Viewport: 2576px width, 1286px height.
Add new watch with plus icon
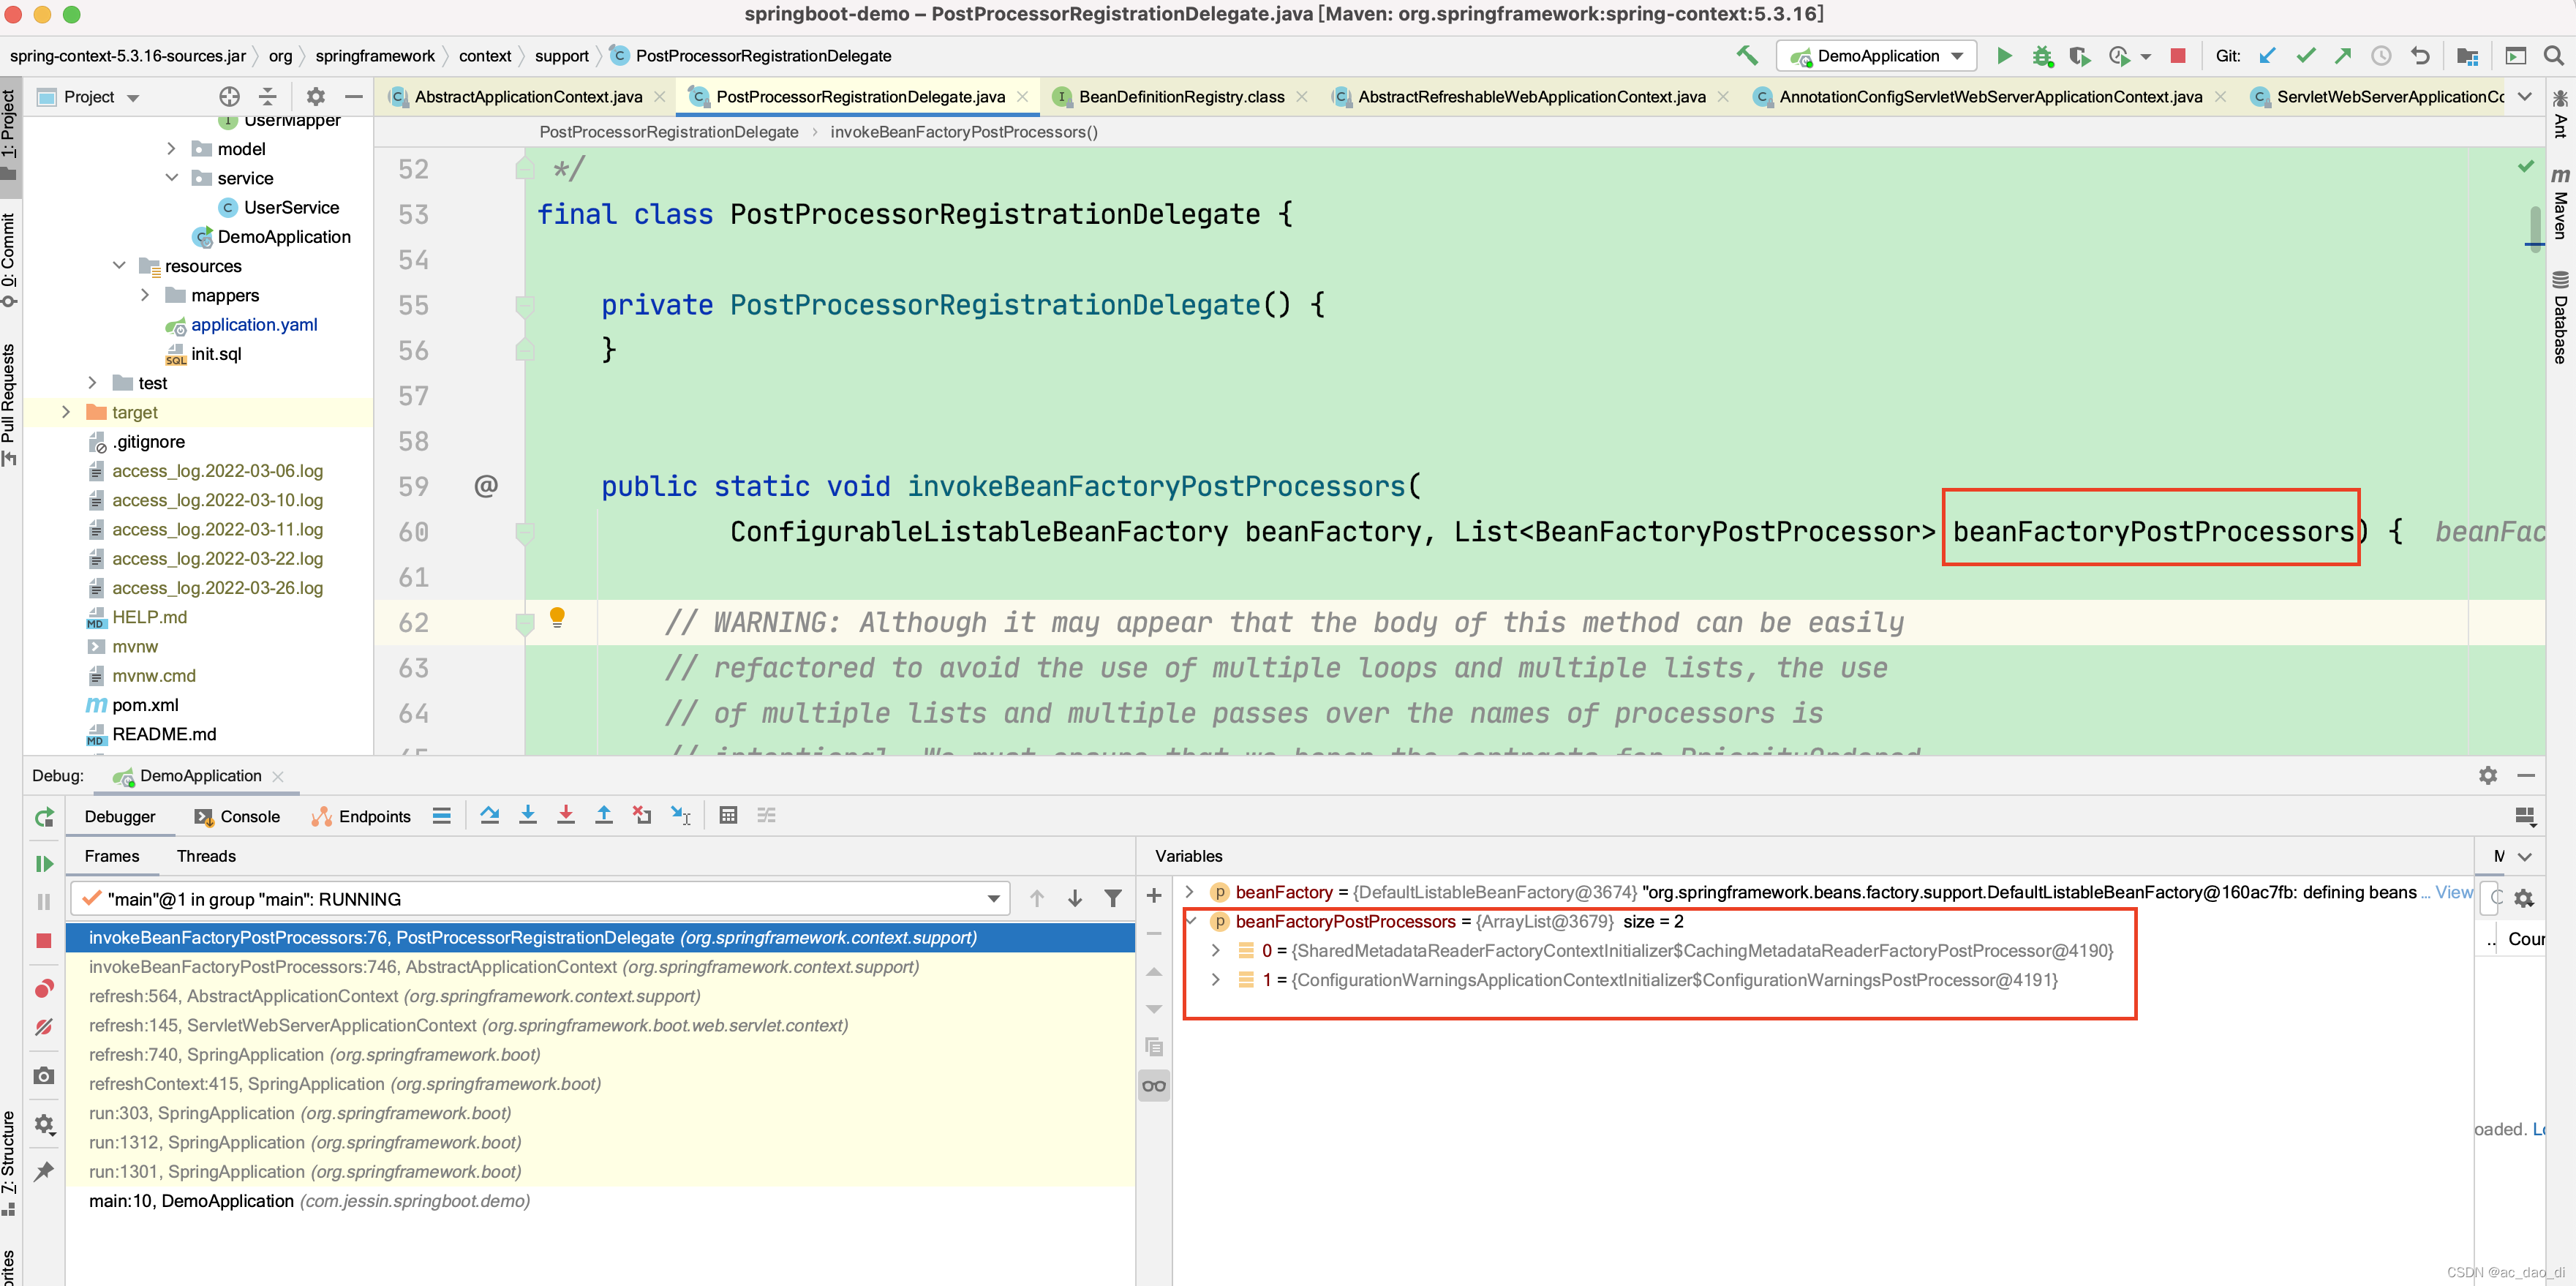coord(1154,896)
